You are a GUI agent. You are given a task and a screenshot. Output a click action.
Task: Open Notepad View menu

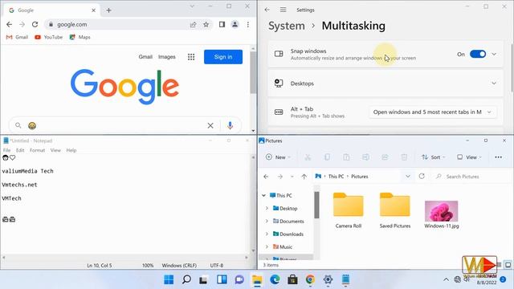coord(55,150)
